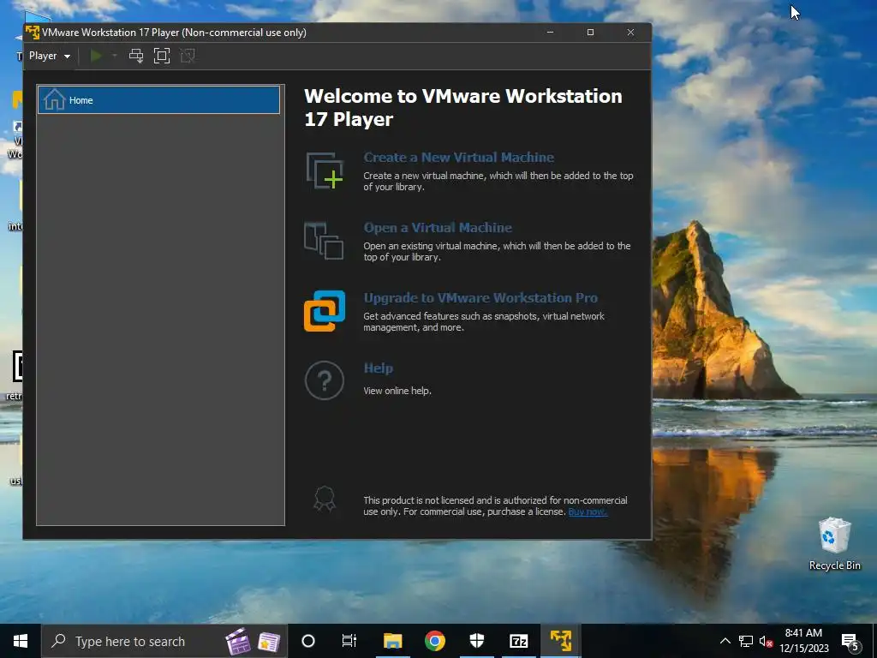Expand the power options arrow beside play
Screen dimensions: 877x658
tap(115, 56)
